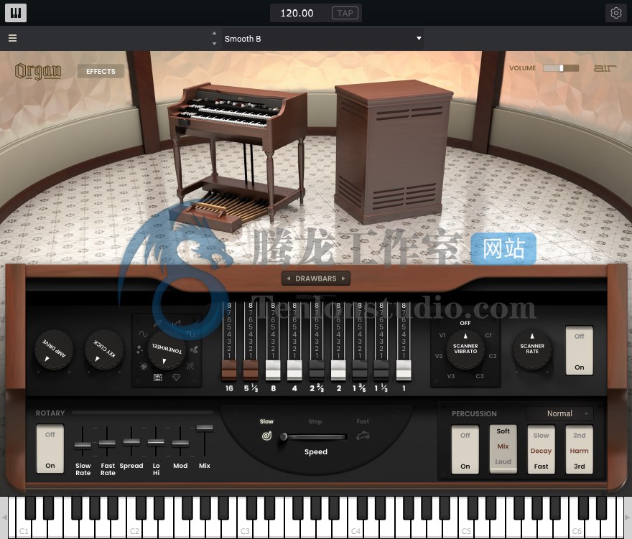Select the organ drawbar tonewheel icon
The width and height of the screenshot is (632, 539).
click(x=157, y=378)
